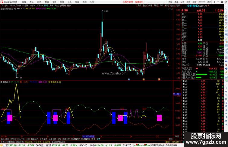Image resolution: width=228 pixels, height=147 pixels.
Task: Click the 返回 return button
Action: (178, 5)
